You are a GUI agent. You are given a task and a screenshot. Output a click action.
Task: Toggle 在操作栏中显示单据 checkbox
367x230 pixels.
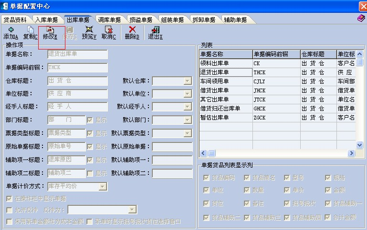coord(10,199)
